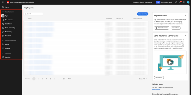Play the Event Forwarding video thumbnail
The image size is (191, 95).
170,62
